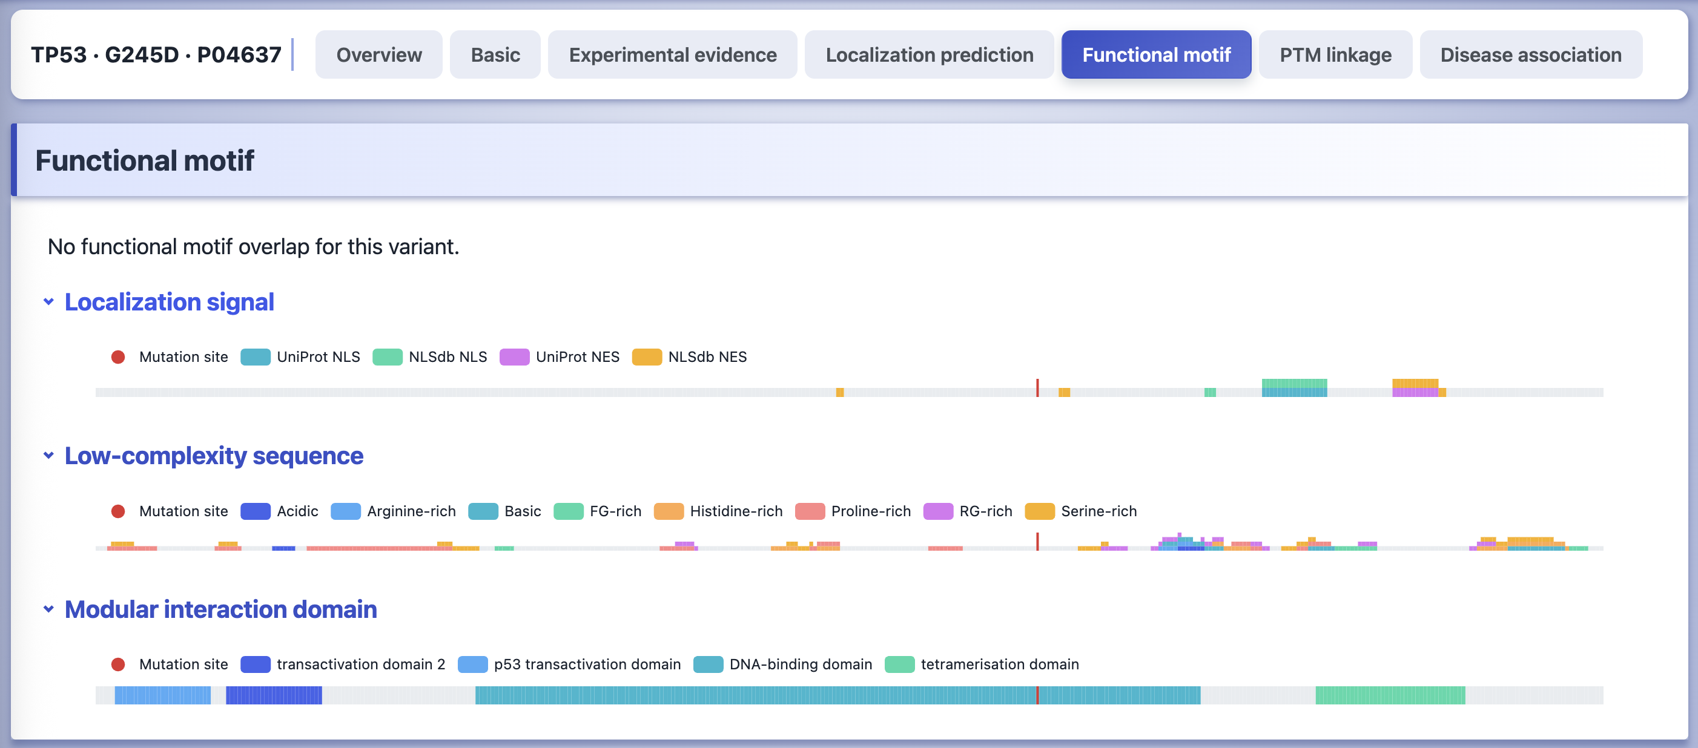Click the tetramerisation domain legend icon
Screen dimensions: 1698x748
point(900,664)
